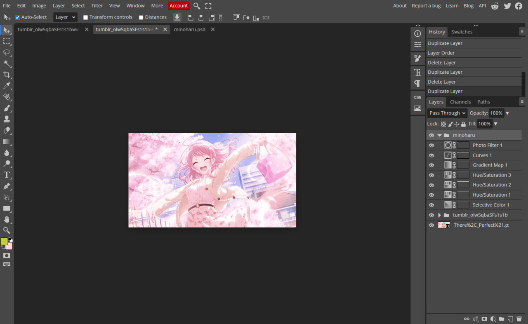Select the Dodge tool
Image resolution: width=528 pixels, height=324 pixels.
pyautogui.click(x=7, y=164)
